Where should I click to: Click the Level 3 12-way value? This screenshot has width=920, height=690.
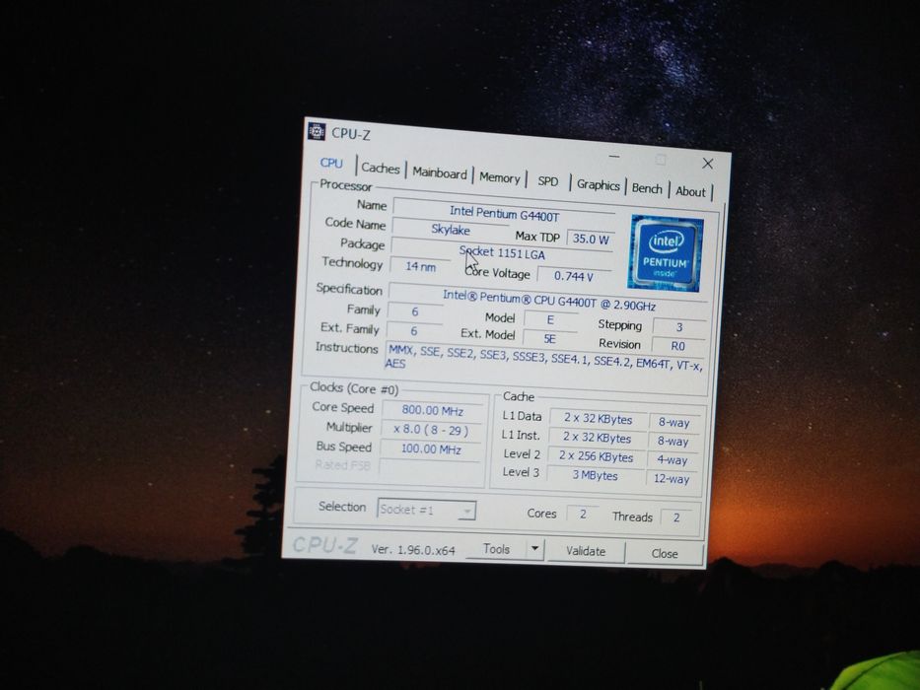(672, 479)
